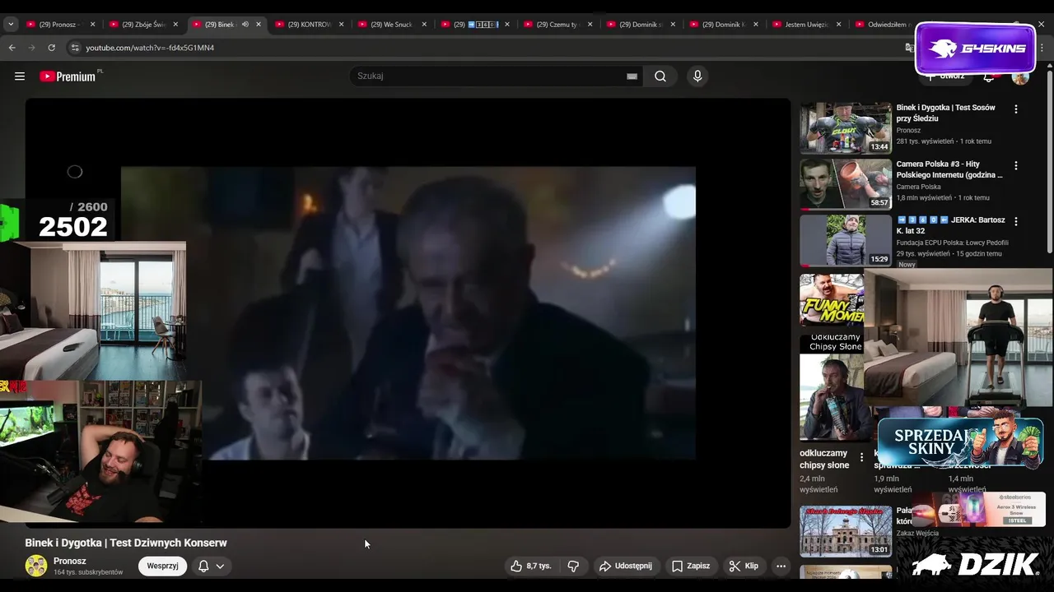The width and height of the screenshot is (1054, 592).
Task: Click the 'Fundacja ECPU Polska: Łowcy Pedofili' channel name
Action: tap(952, 243)
